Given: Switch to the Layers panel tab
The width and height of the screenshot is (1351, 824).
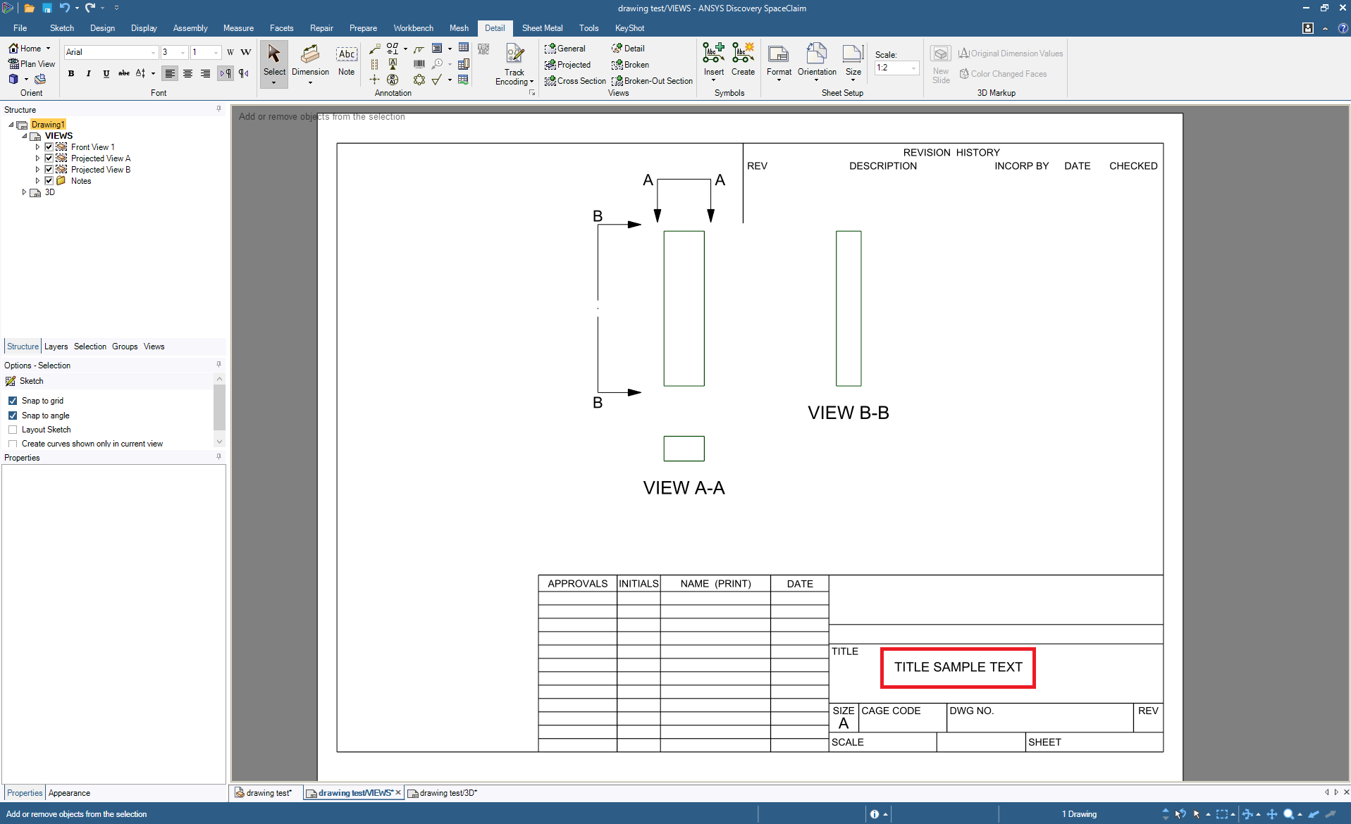Looking at the screenshot, I should coord(56,347).
